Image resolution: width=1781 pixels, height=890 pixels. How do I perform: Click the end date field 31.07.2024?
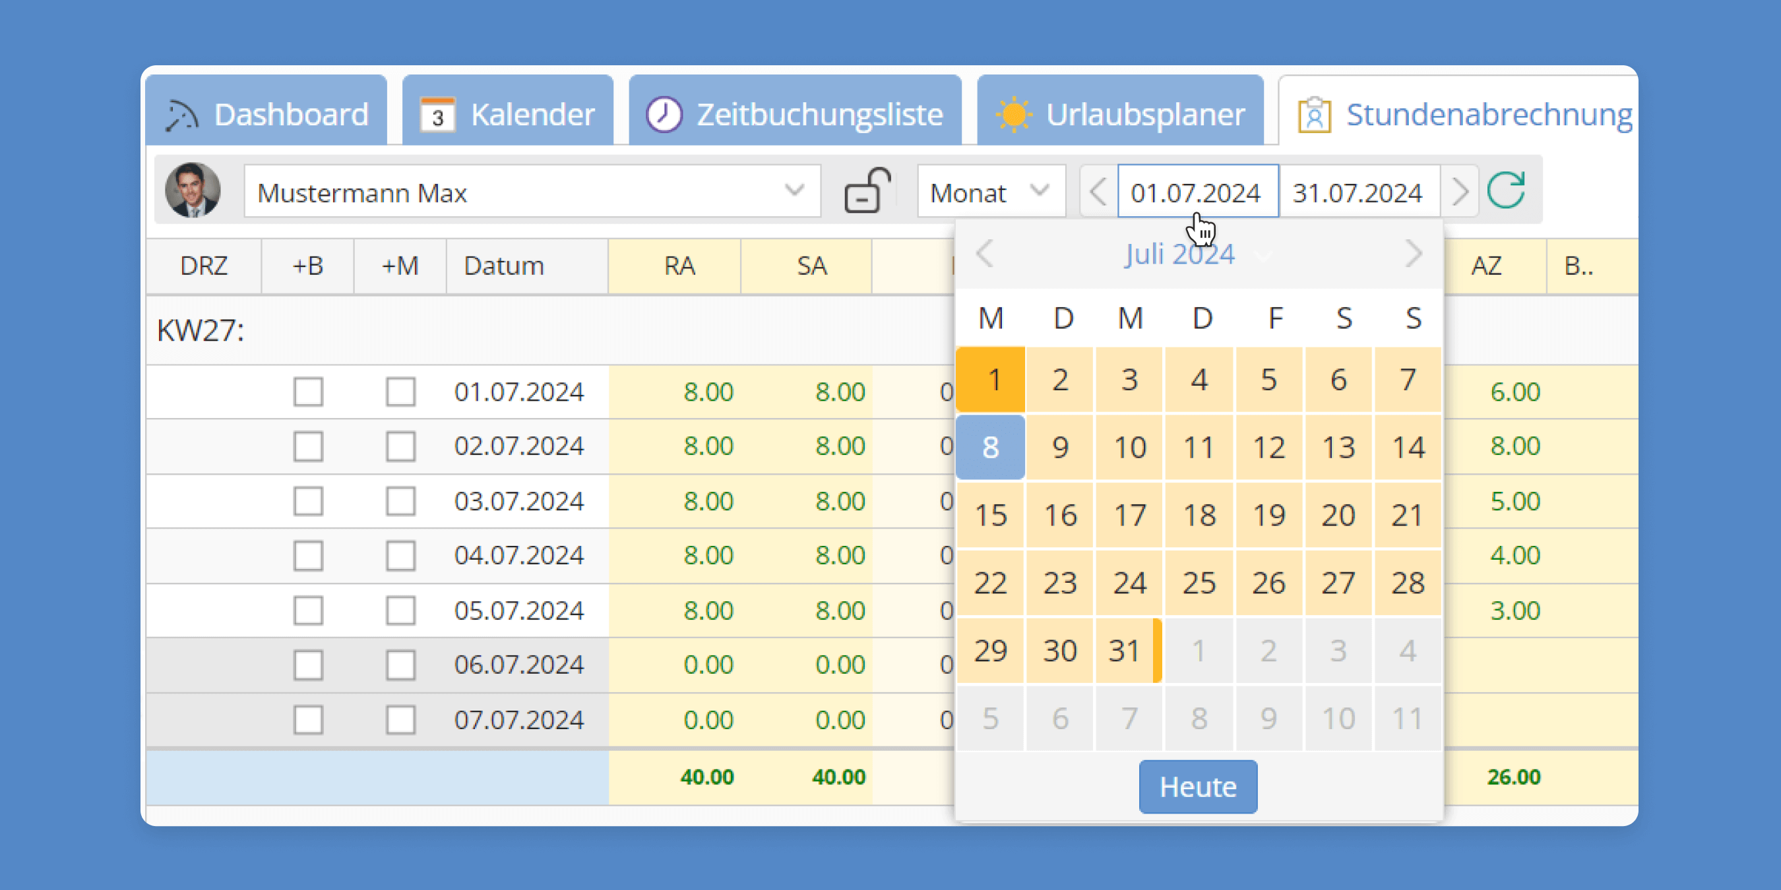click(x=1359, y=191)
